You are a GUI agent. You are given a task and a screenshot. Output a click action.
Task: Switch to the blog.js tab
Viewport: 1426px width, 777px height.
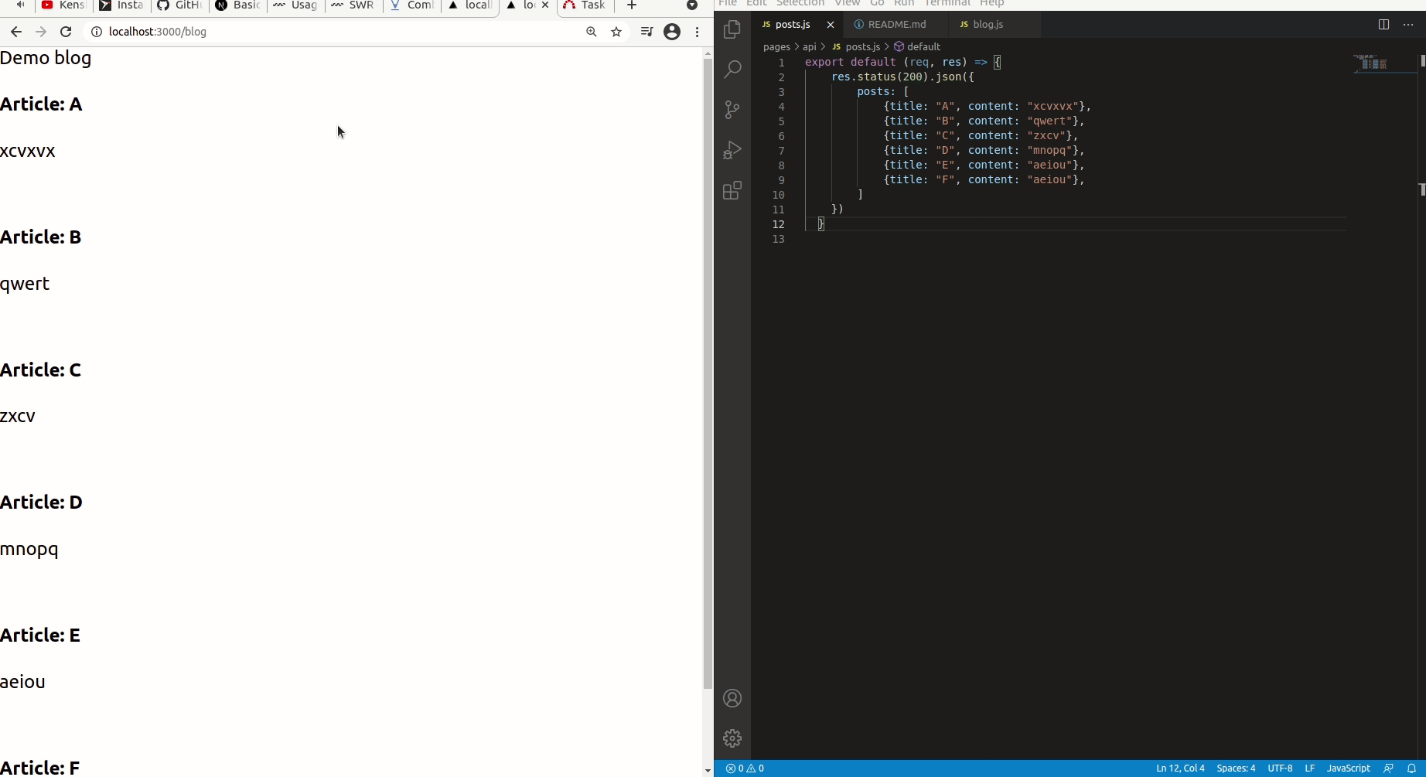(x=988, y=24)
